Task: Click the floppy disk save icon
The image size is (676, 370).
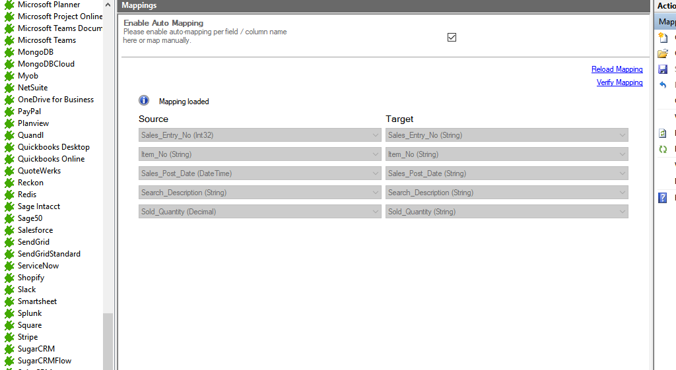Action: [663, 69]
